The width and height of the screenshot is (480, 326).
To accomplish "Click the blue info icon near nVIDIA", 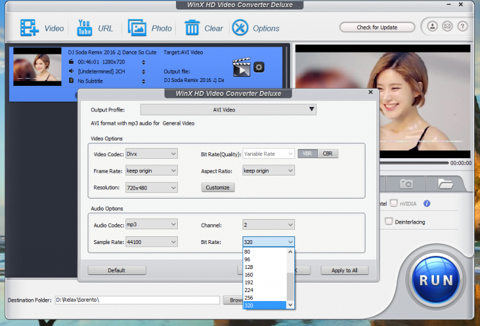I will tap(427, 204).
